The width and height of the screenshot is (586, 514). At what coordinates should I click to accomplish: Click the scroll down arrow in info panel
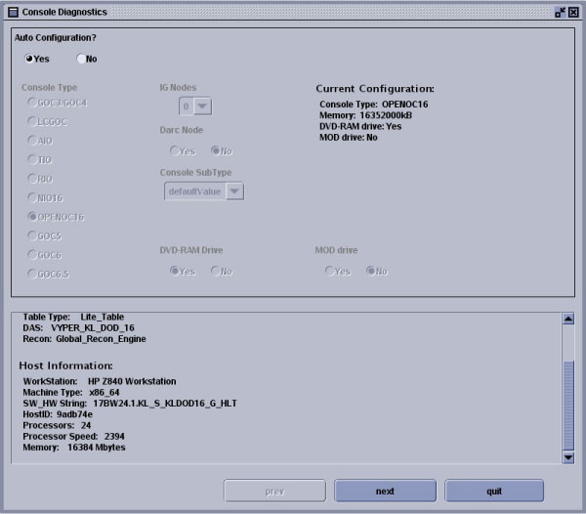tap(568, 457)
